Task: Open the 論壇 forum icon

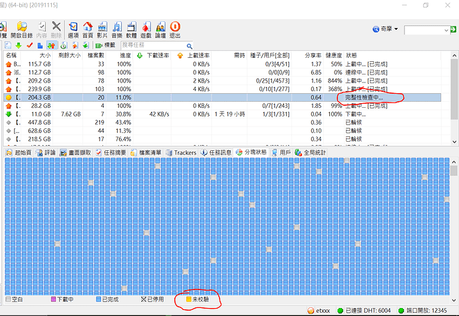Action: [160, 29]
